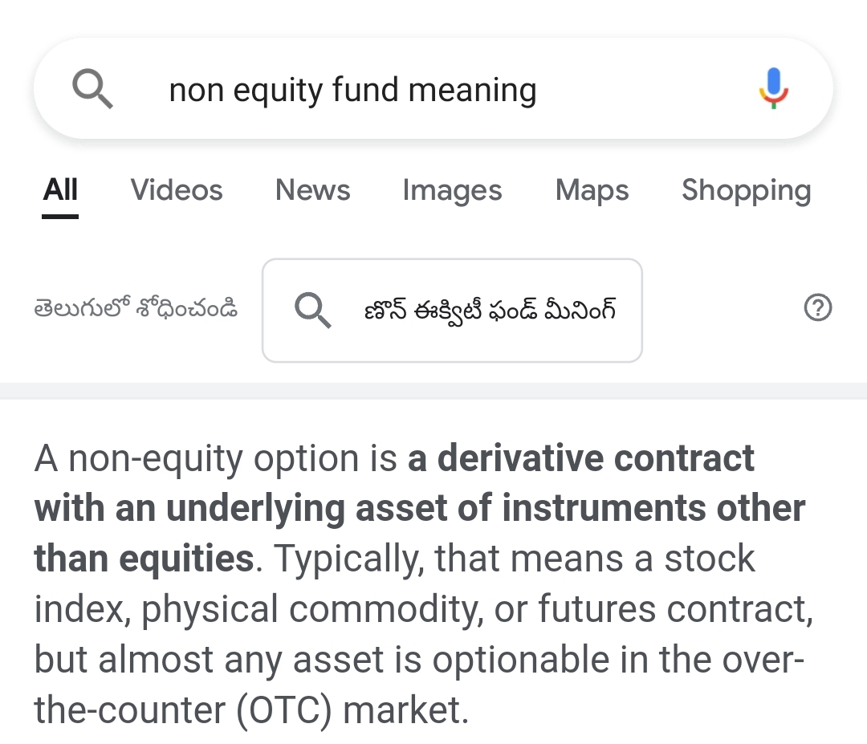867x744 pixels.
Task: Tap the microphone voice search icon
Action: click(774, 88)
